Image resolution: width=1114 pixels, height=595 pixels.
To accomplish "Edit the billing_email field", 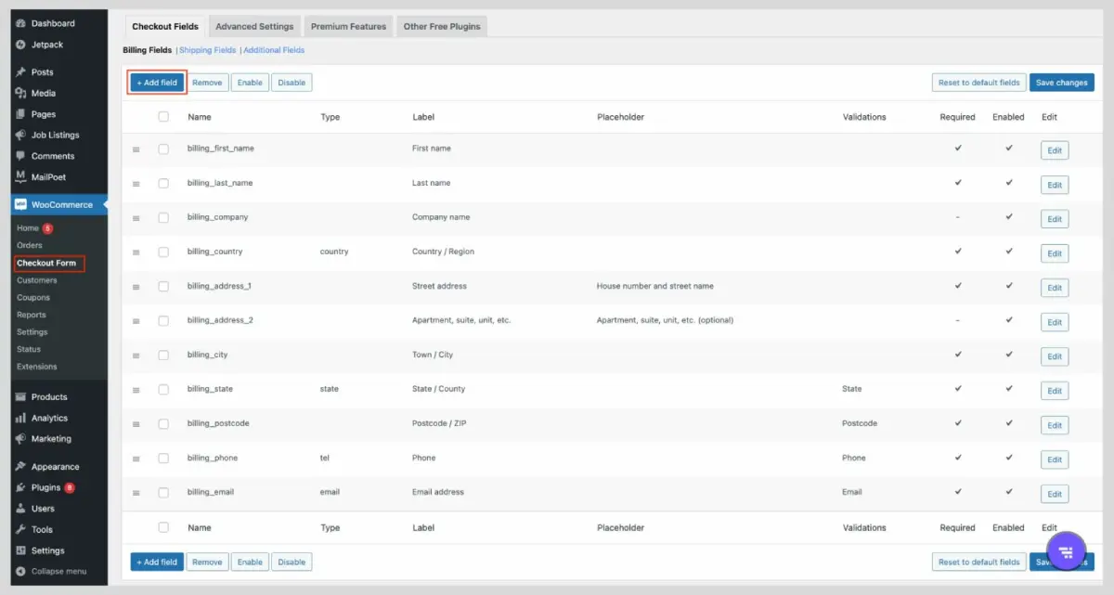I will click(x=1055, y=494).
